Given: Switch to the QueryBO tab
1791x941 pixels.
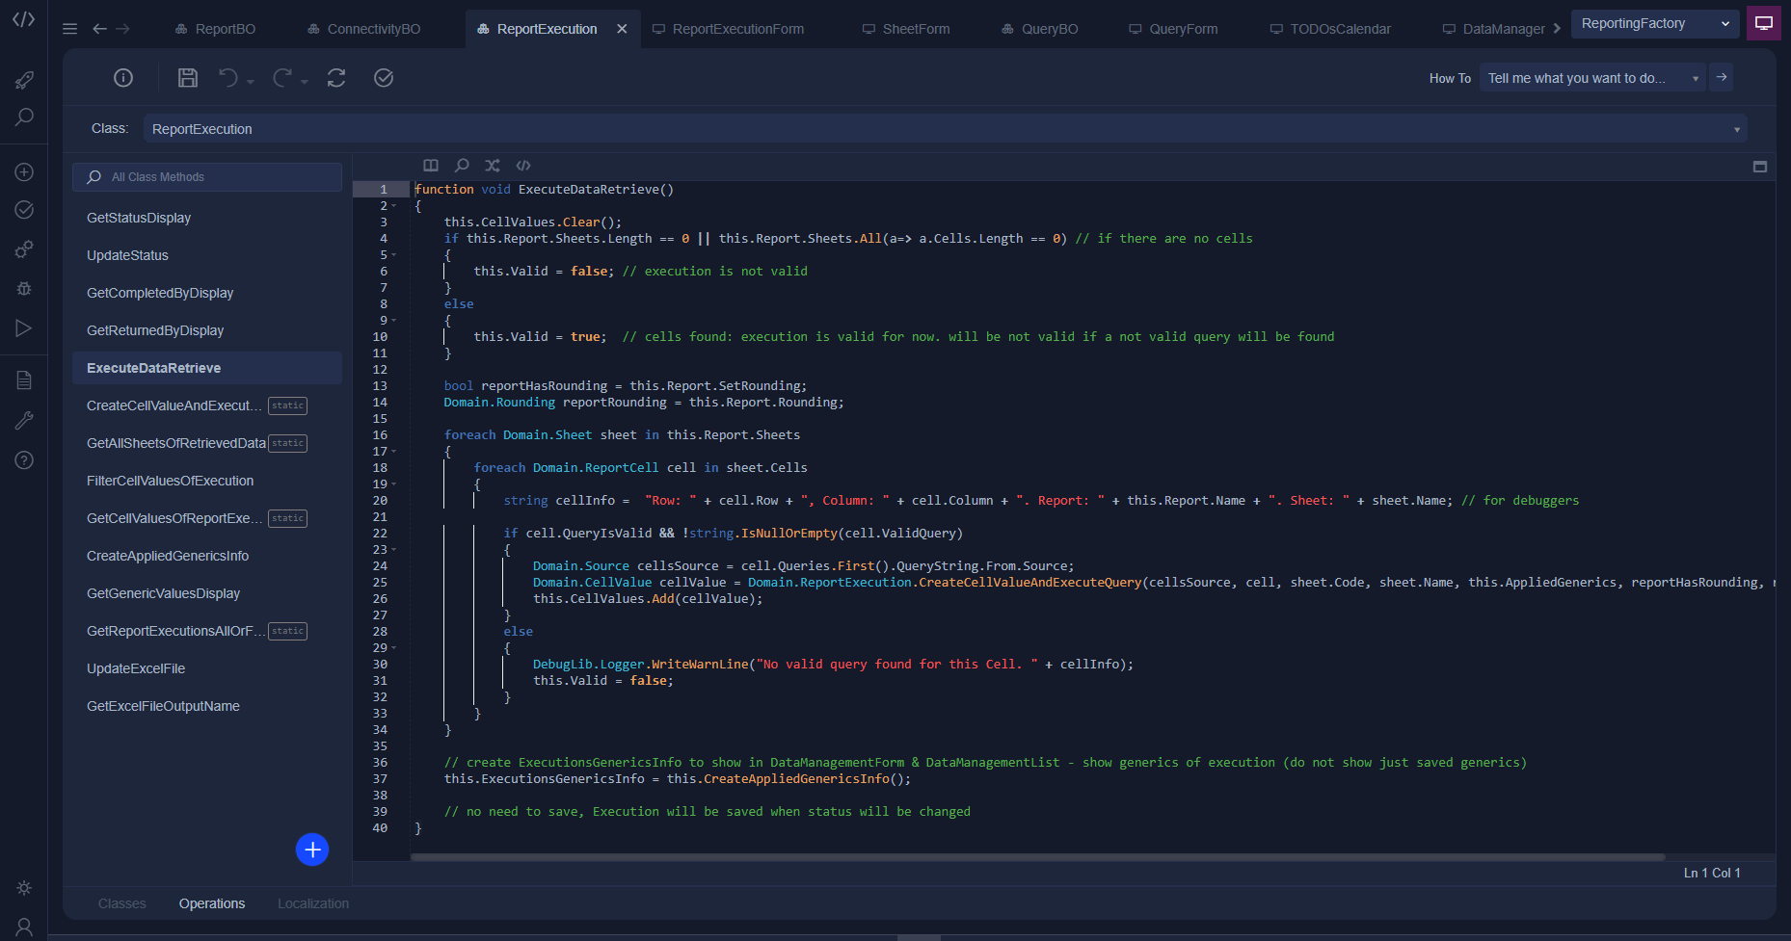Looking at the screenshot, I should 1040,29.
